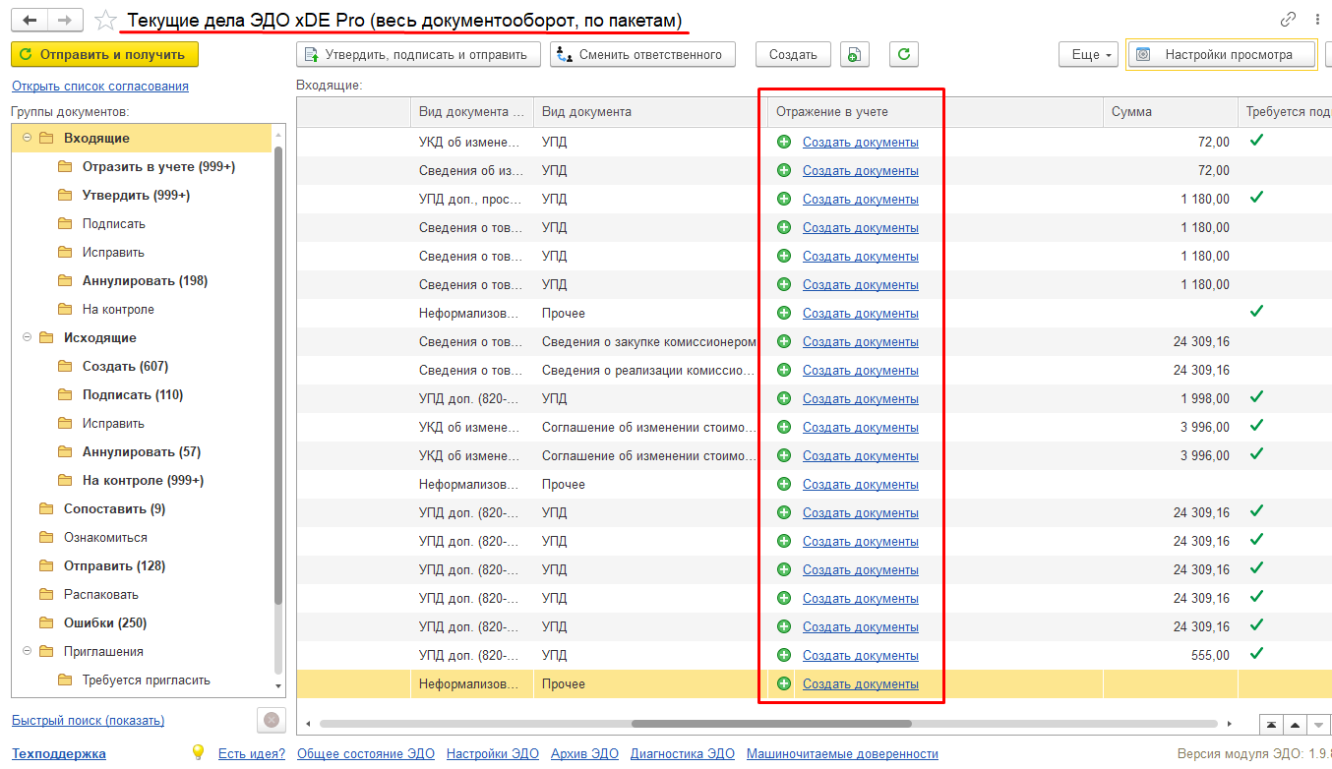1332x769 pixels.
Task: Open Диагностика ЭДО link
Action: [x=683, y=754]
